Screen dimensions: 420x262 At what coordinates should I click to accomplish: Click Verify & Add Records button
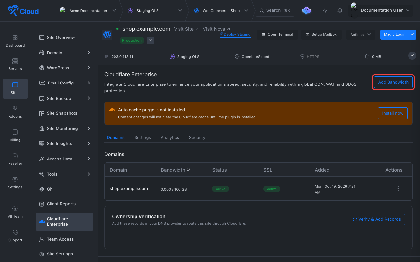377,219
